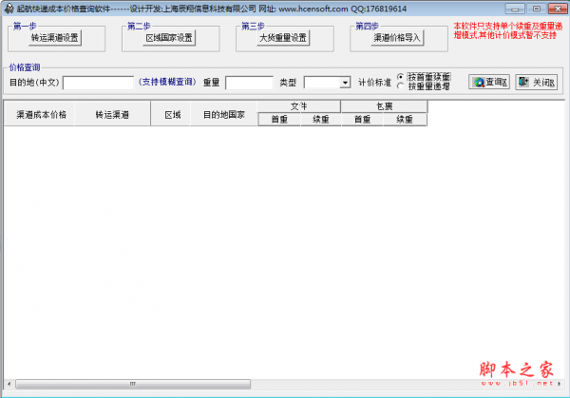Minimize the application window
This screenshot has height=398, width=570.
click(515, 9)
